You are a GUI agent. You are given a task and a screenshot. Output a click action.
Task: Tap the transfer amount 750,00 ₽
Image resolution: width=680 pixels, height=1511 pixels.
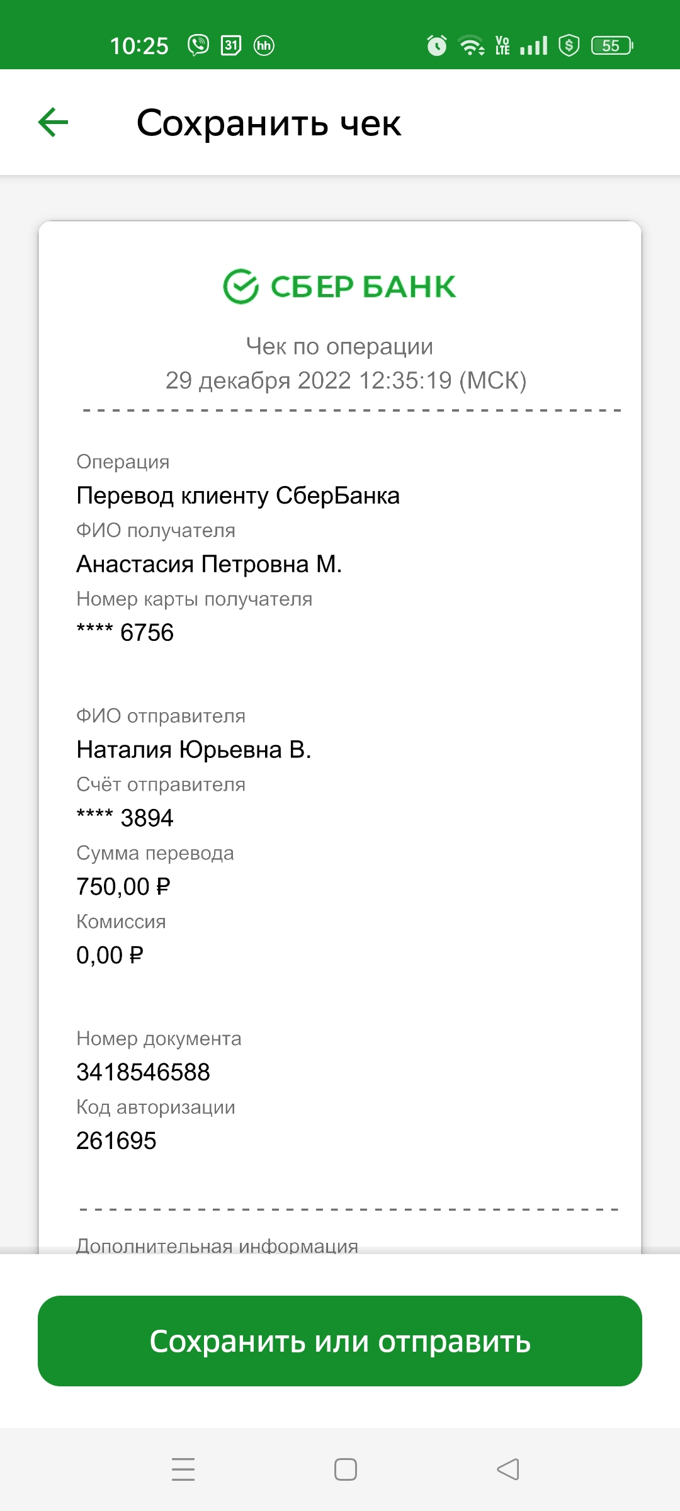(123, 886)
